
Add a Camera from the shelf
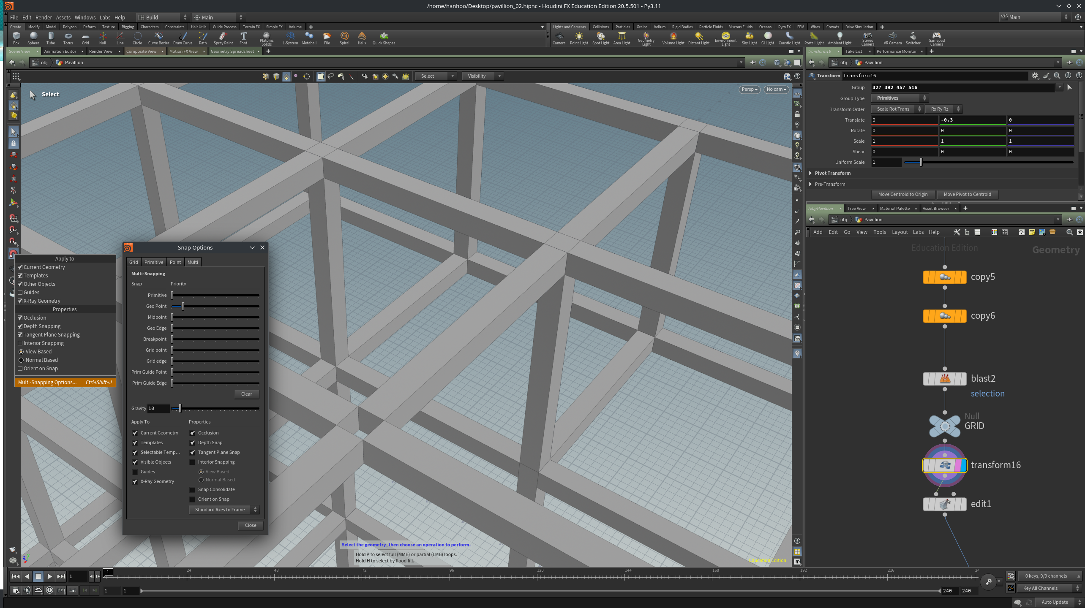click(x=559, y=38)
